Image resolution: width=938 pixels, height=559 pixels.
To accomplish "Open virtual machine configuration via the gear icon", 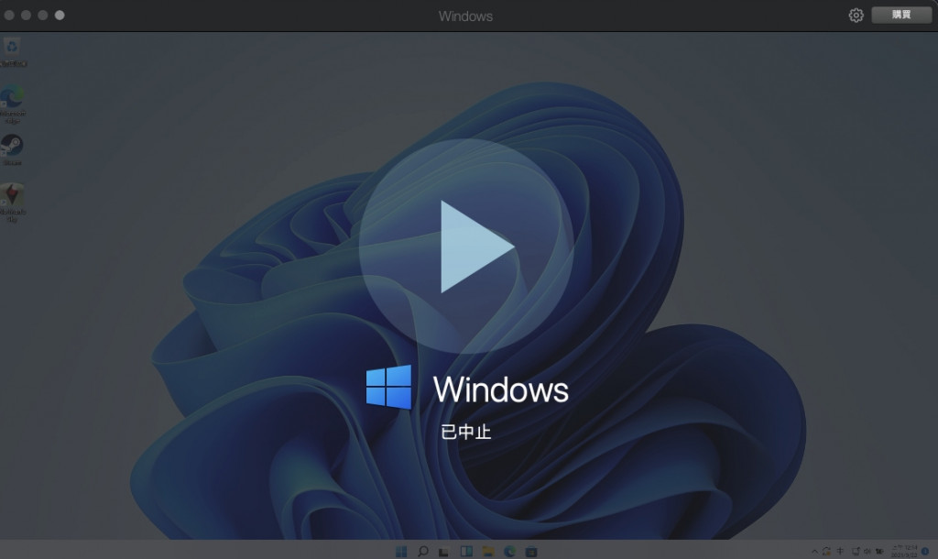I will [x=856, y=15].
